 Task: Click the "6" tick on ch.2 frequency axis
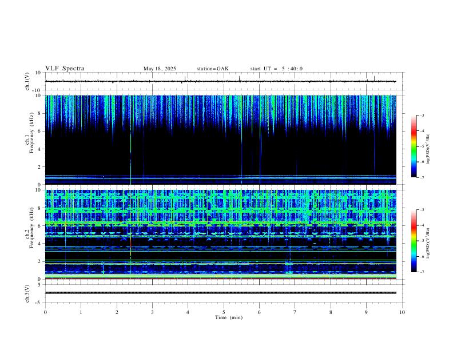39,226
